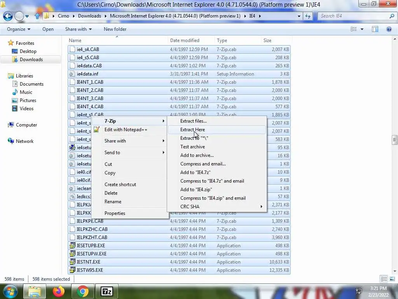Viewport: 398px width, 299px height.
Task: Click the refresh button in address bar
Action: click(308, 16)
